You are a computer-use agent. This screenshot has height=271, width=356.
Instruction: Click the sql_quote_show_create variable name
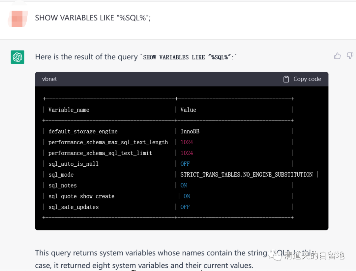pyautogui.click(x=81, y=196)
